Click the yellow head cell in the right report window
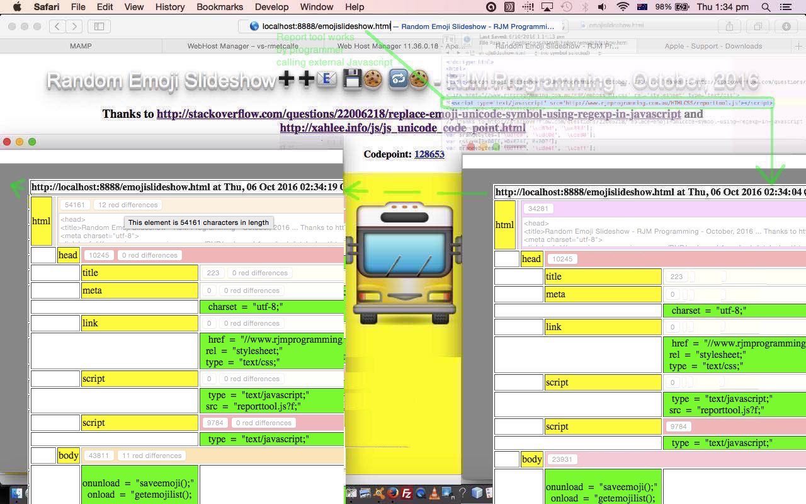The height and width of the screenshot is (504, 806). 531,259
